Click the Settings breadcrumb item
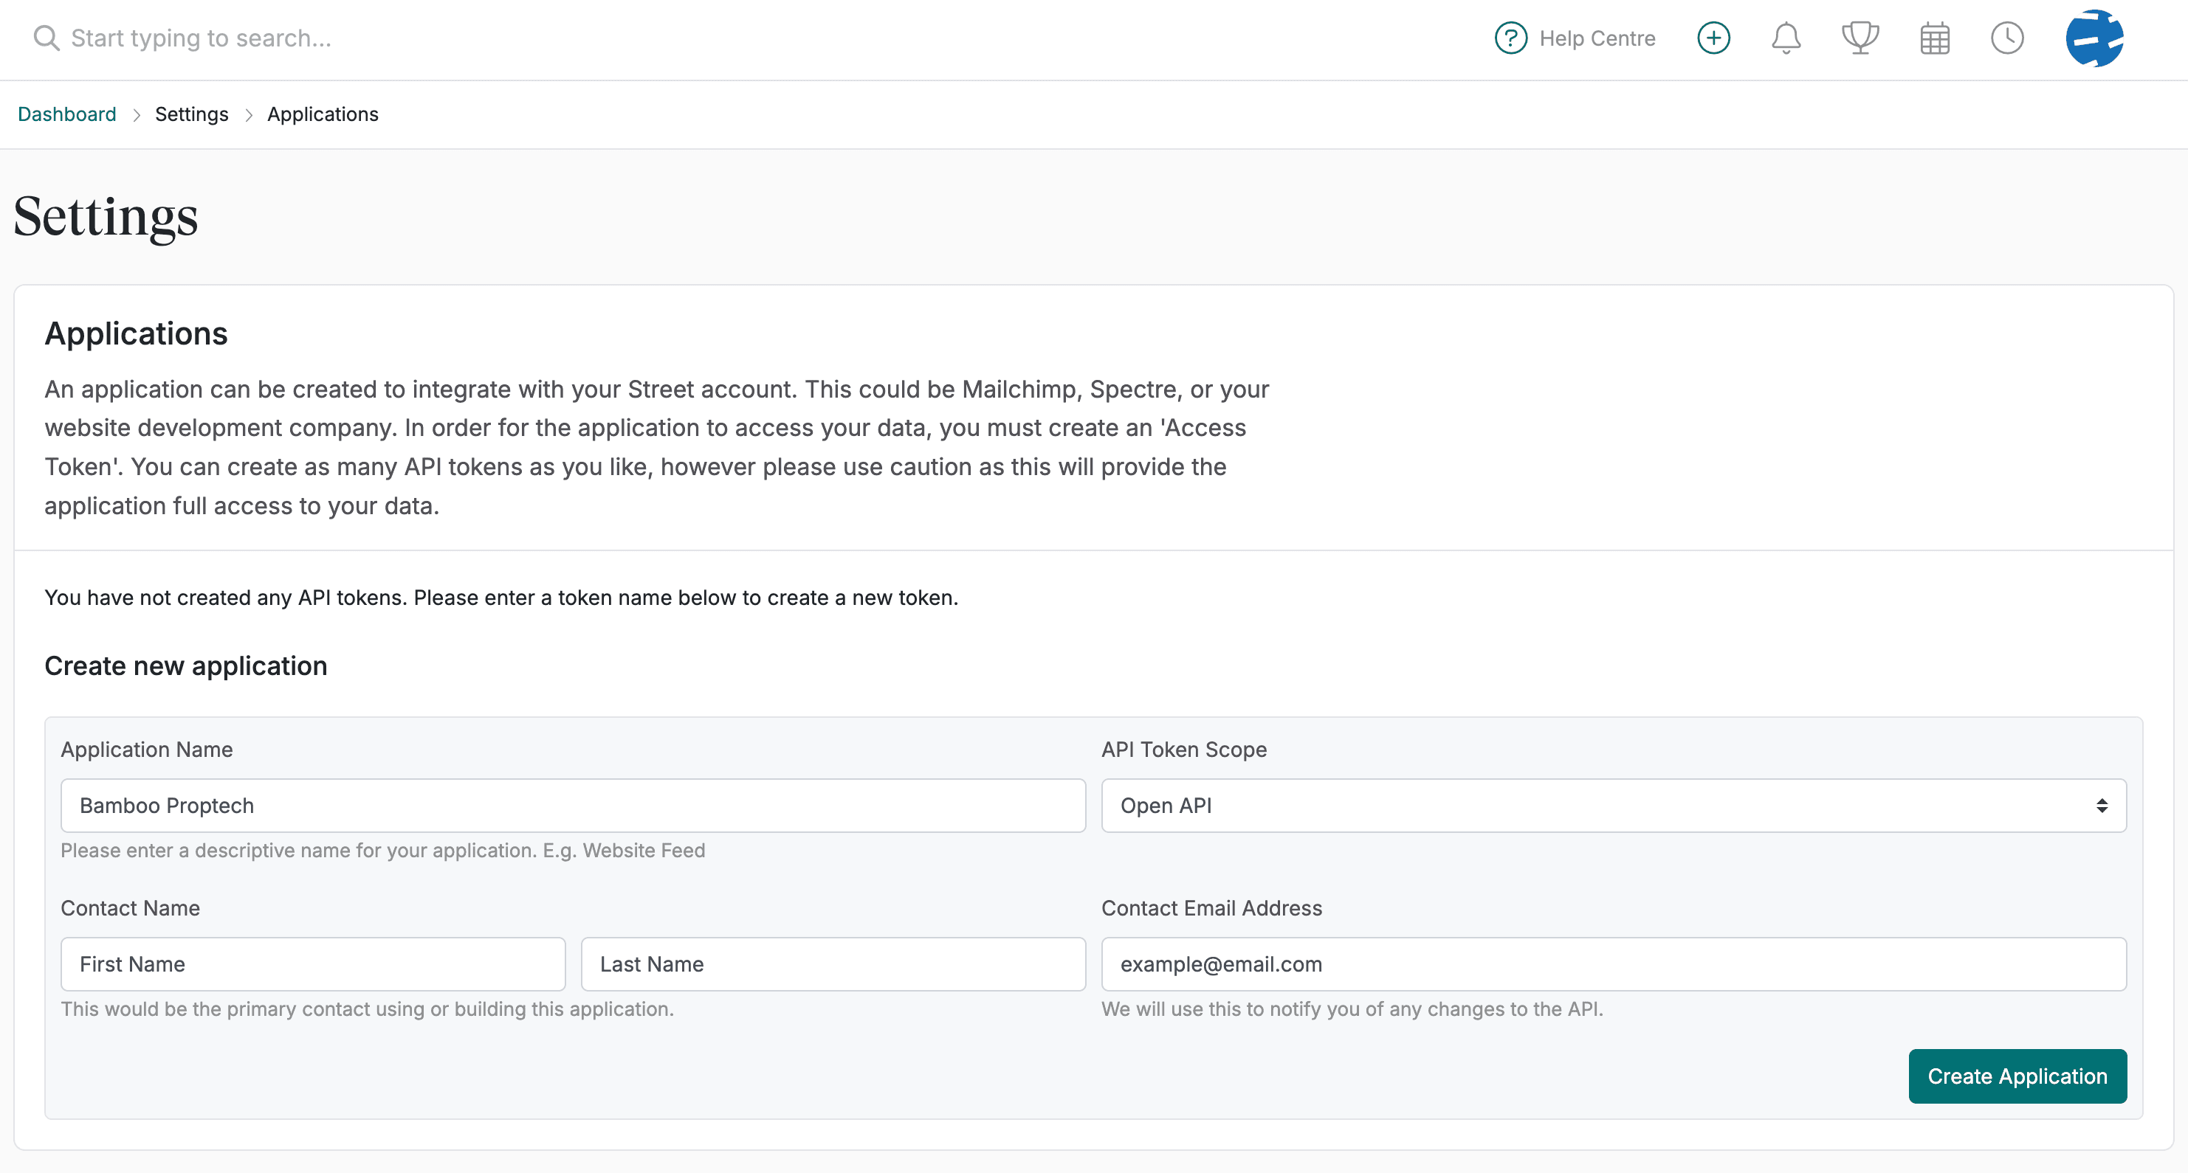This screenshot has width=2188, height=1173. (191, 114)
